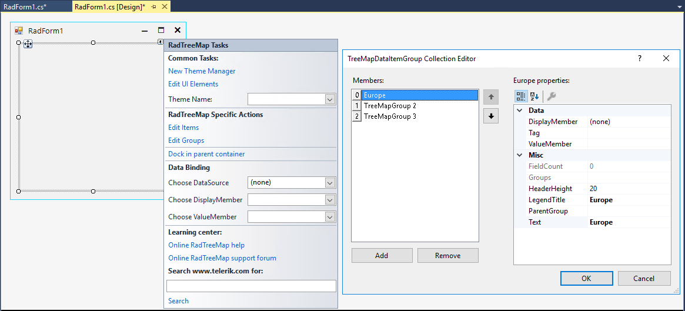The height and width of the screenshot is (311, 685).
Task: Select the FieldCount property row
Action: click(592, 166)
